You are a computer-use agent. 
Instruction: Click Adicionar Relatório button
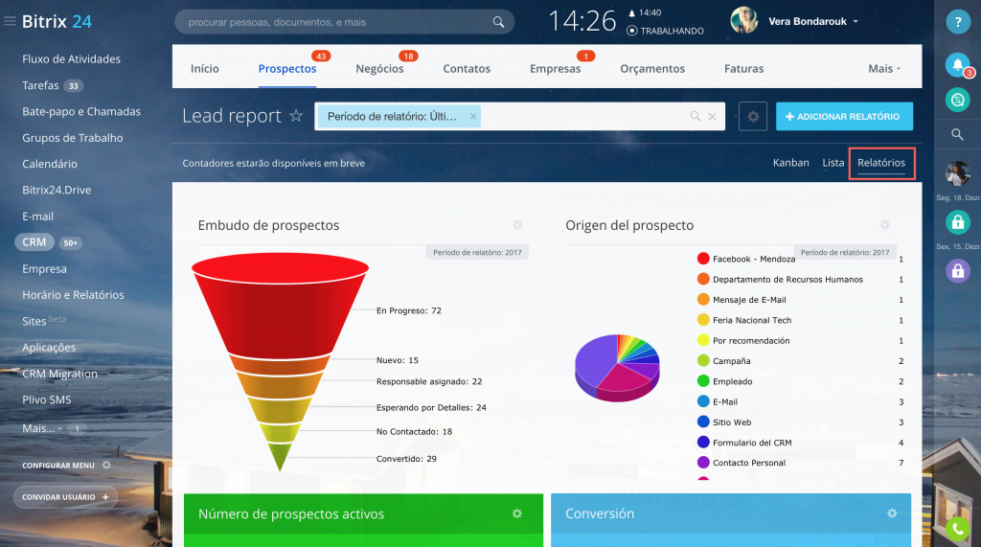pos(843,116)
